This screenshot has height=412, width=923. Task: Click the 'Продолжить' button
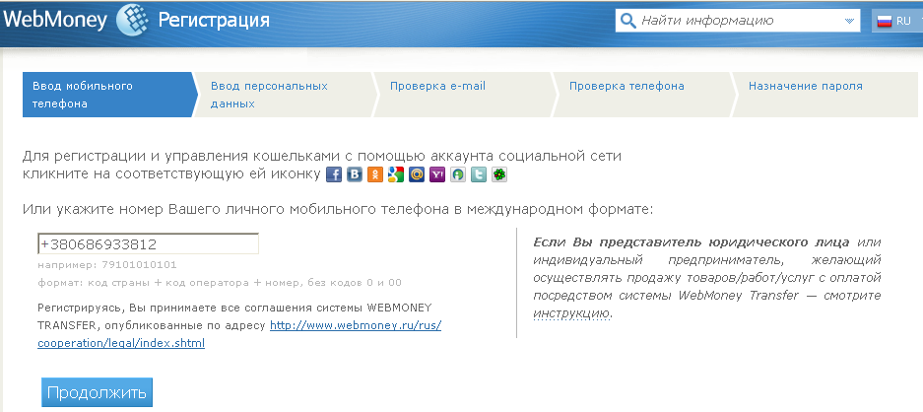[x=98, y=392]
